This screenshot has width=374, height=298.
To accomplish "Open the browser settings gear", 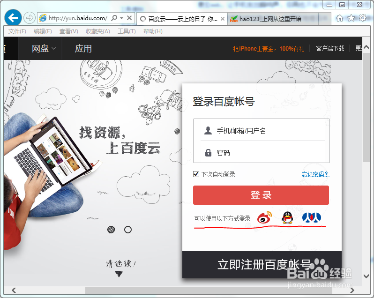I will [x=363, y=18].
